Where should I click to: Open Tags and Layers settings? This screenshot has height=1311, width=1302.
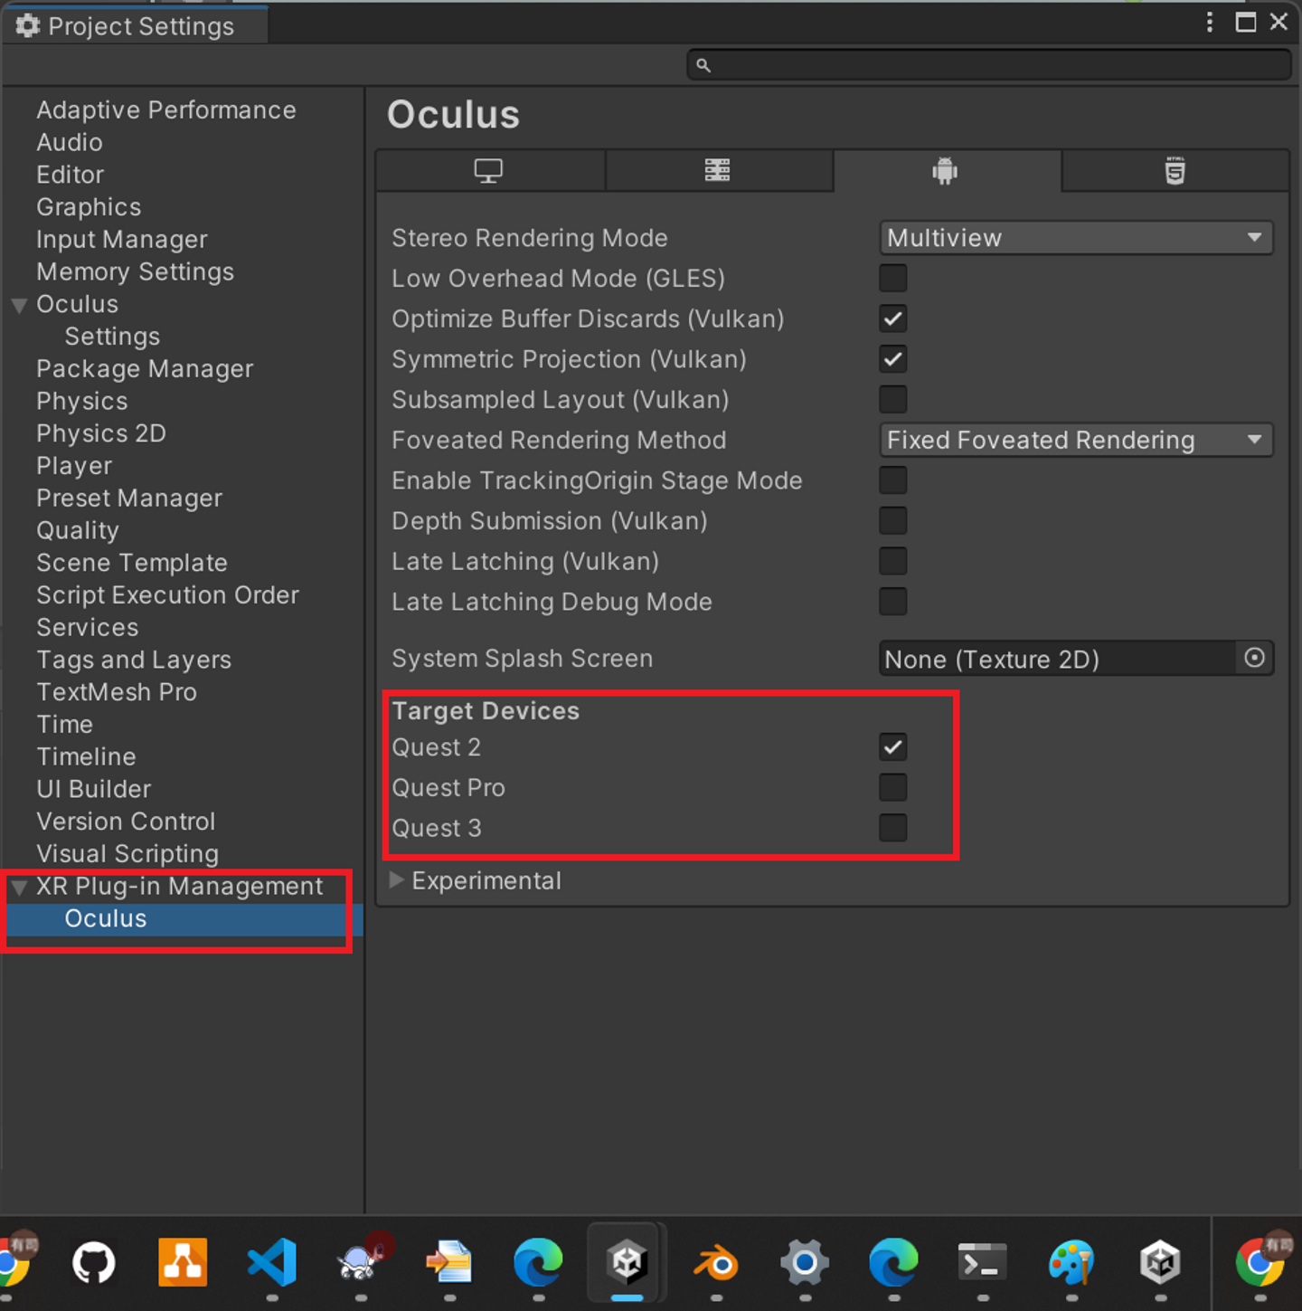point(134,660)
